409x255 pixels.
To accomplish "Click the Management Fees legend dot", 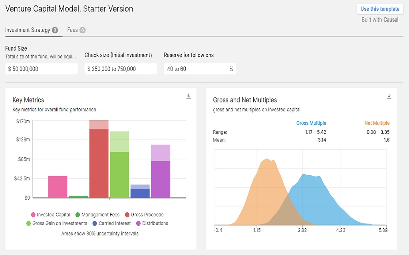I will (x=77, y=215).
